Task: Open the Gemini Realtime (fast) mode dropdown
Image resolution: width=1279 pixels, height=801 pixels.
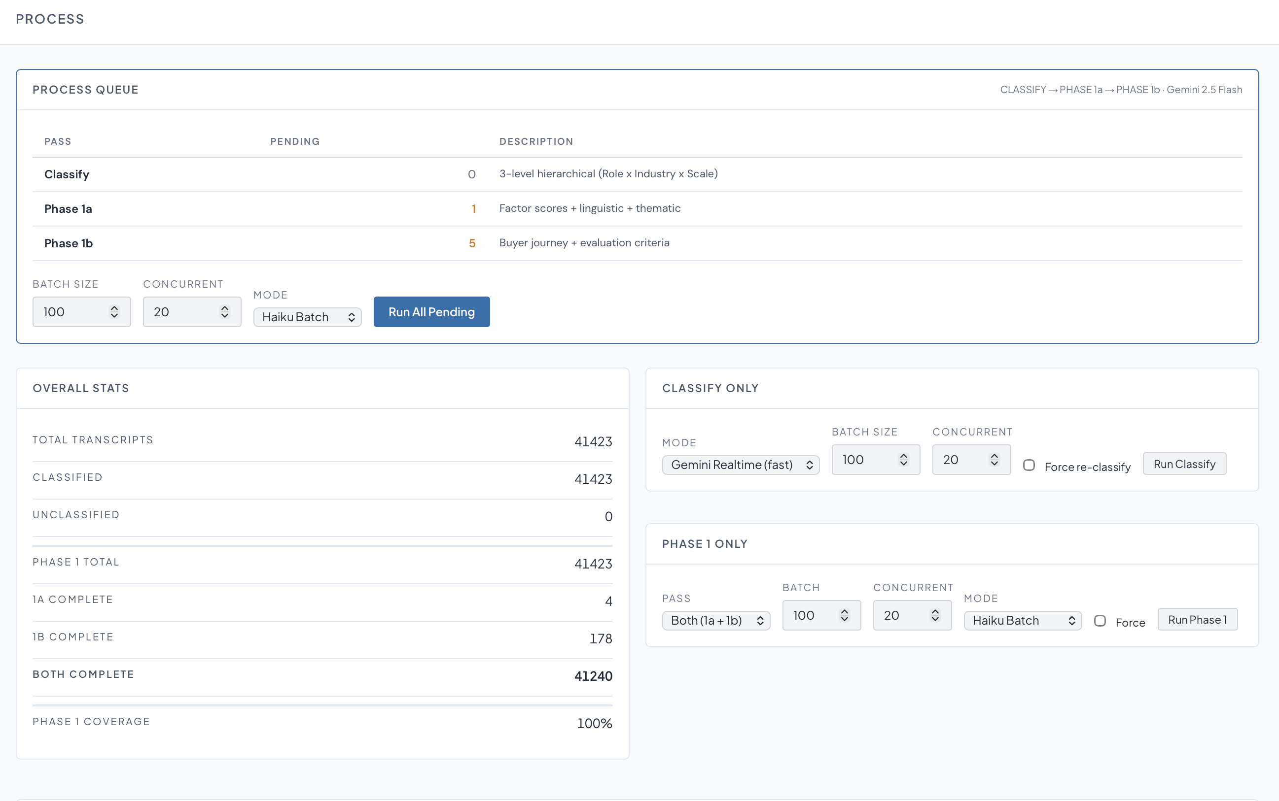Action: [741, 465]
